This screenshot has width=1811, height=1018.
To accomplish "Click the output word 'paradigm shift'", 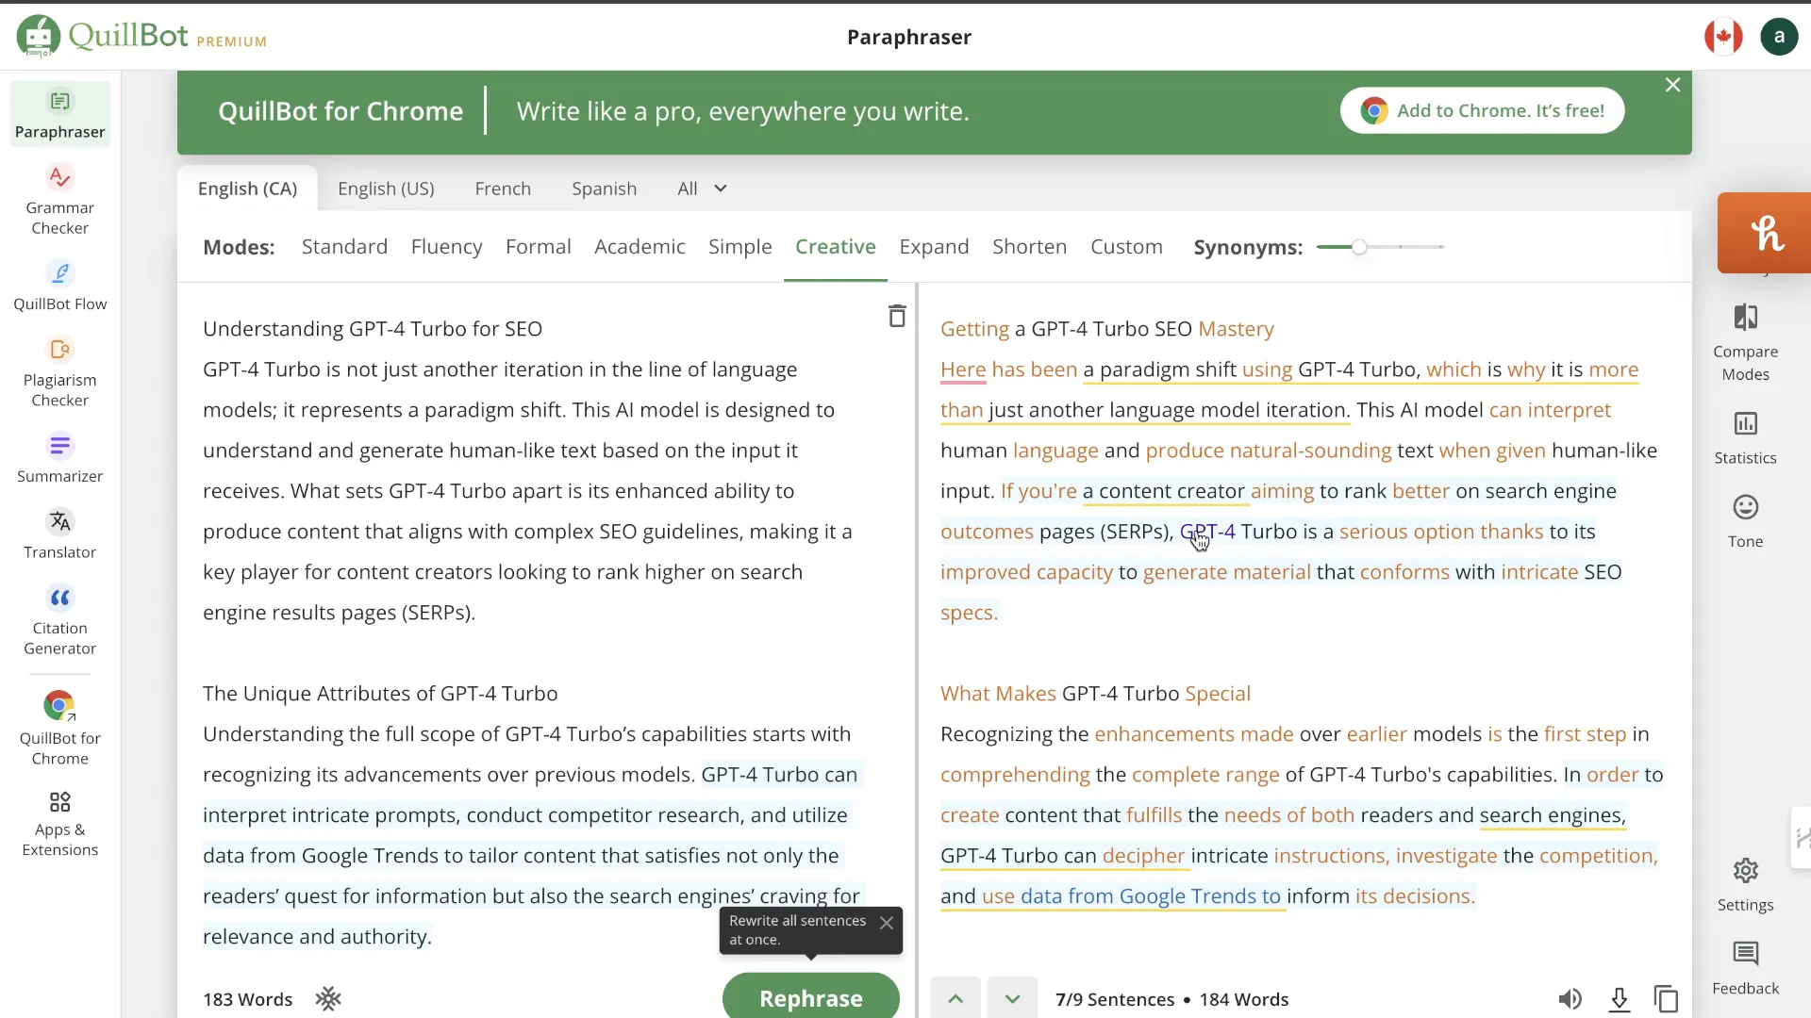I will click(x=1168, y=369).
